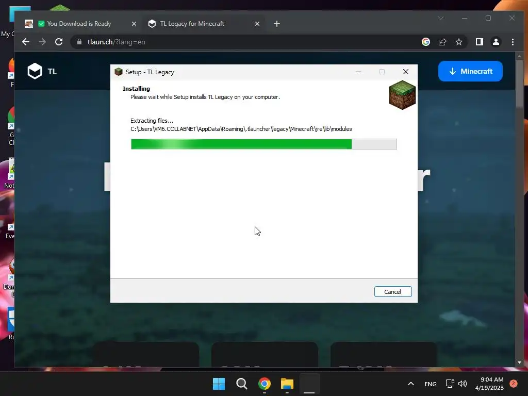Open File Explorer from the taskbar
Viewport: 528px width, 396px height.
[x=287, y=384]
